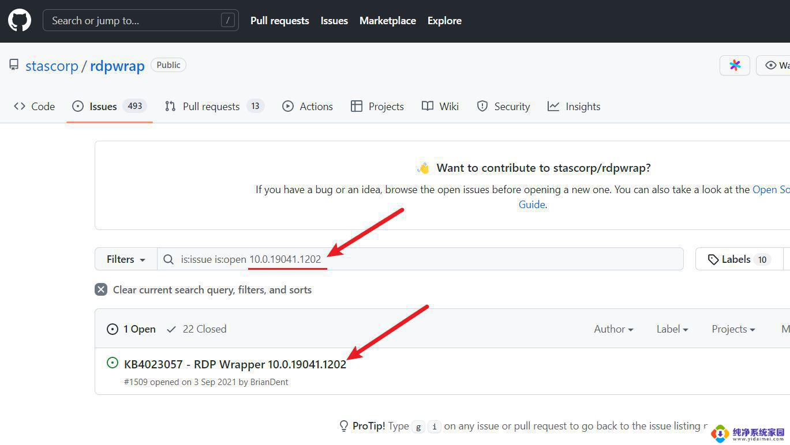
Task: Click the Actions play icon
Action: point(288,106)
